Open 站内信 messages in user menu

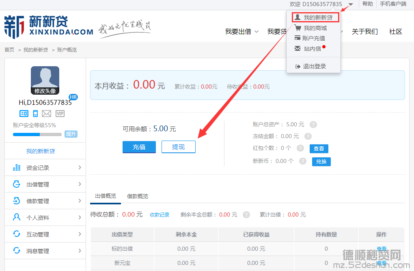coord(312,49)
